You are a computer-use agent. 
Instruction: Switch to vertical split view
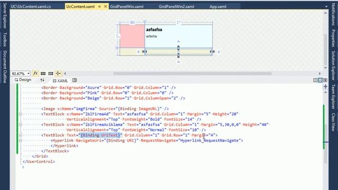(x=315, y=80)
